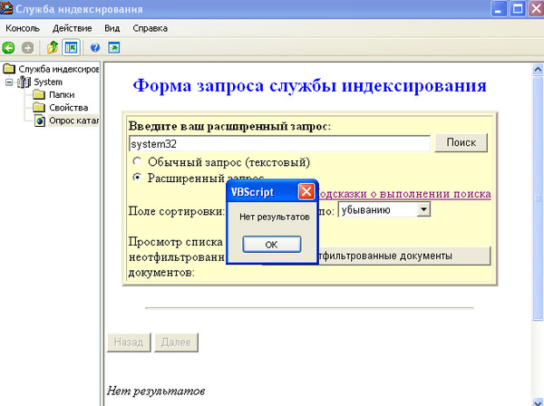
Task: Click the Поле сортировки label
Action: click(x=177, y=211)
